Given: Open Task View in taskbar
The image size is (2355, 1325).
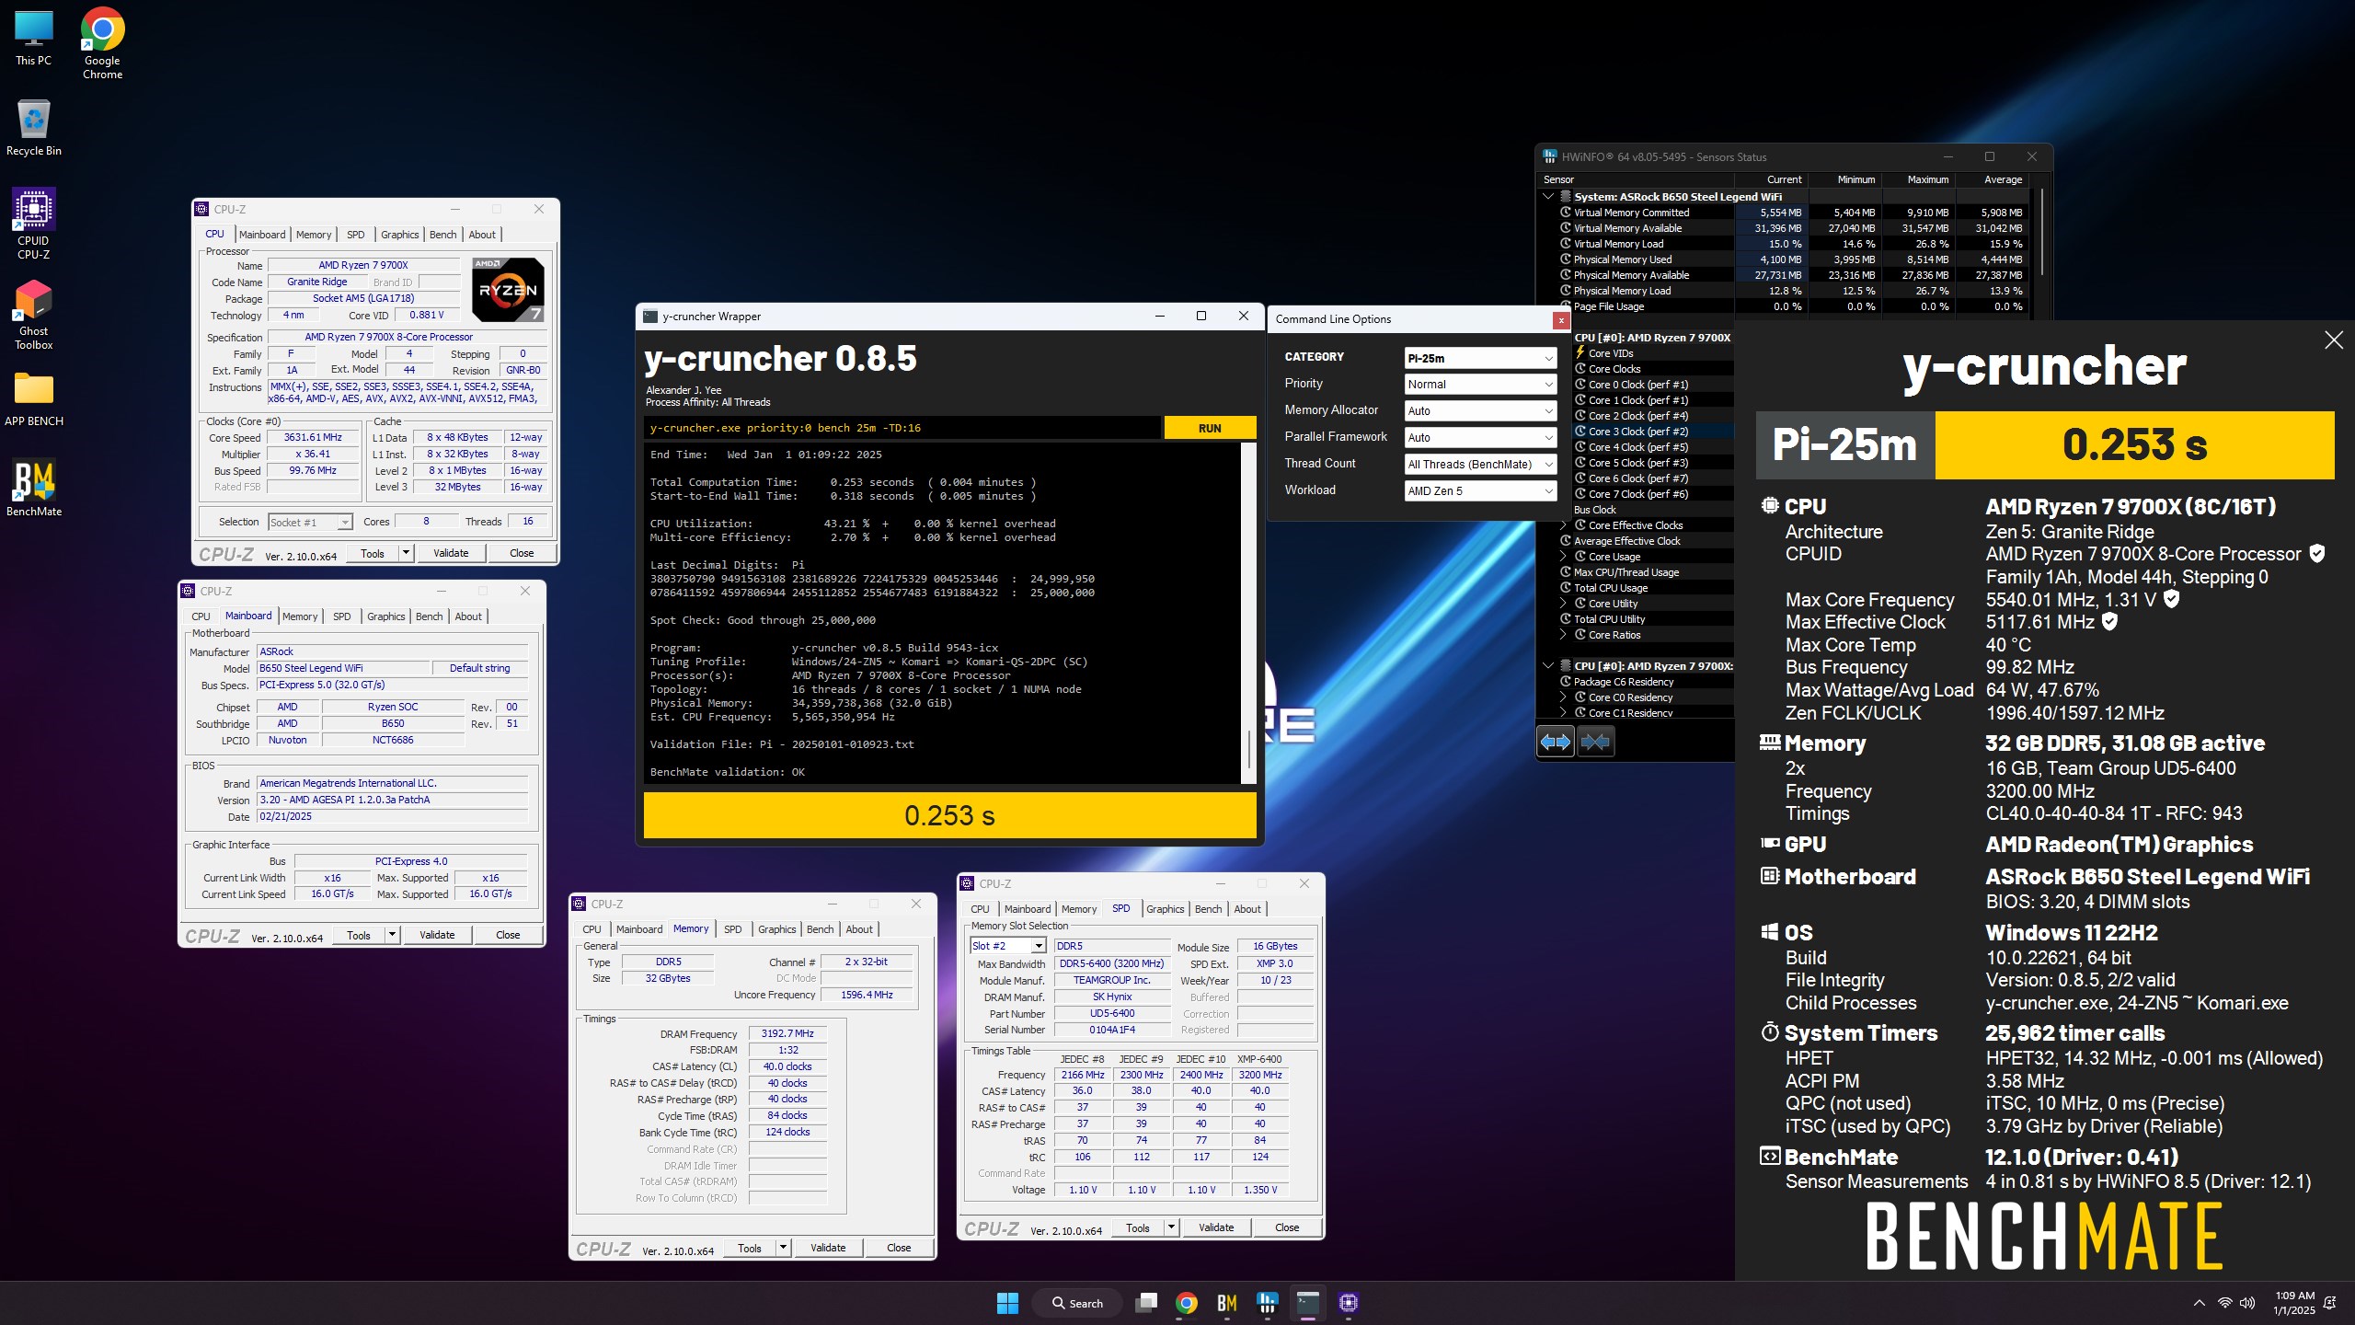Looking at the screenshot, I should pyautogui.click(x=1146, y=1303).
